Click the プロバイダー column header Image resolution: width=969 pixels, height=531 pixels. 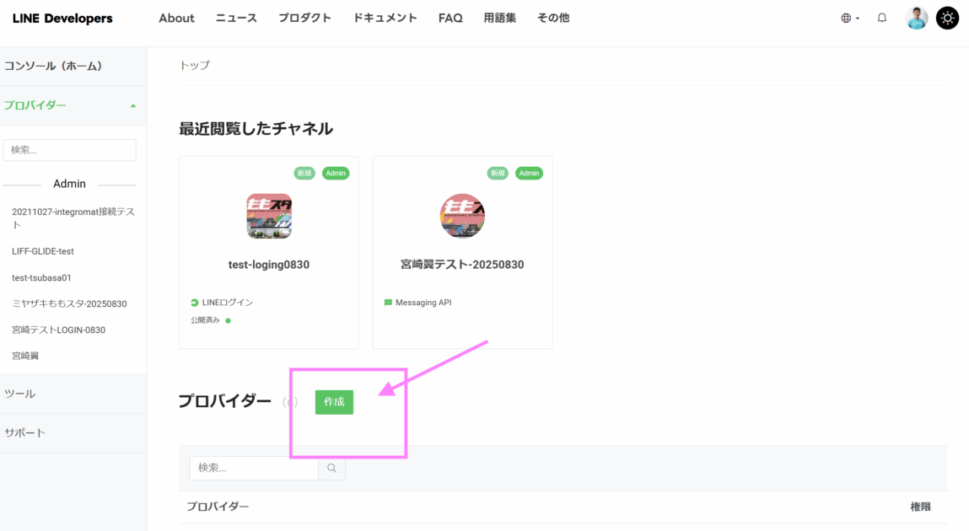[218, 507]
